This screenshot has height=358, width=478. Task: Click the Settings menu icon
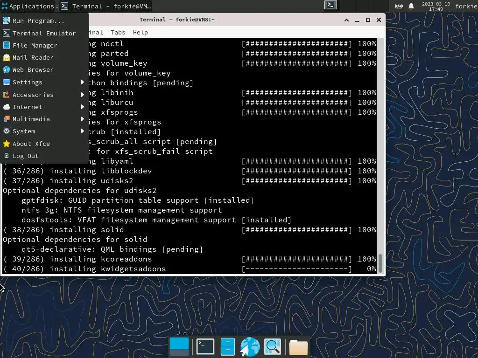point(7,82)
